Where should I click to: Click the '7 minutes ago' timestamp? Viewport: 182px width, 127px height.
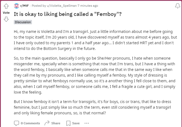(x=88, y=6)
